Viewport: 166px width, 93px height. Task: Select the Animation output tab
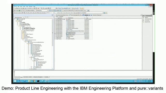click(x=47, y=77)
